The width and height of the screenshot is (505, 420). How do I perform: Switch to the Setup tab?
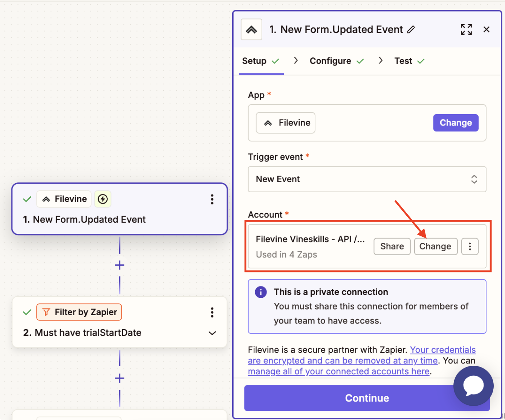[x=261, y=61]
